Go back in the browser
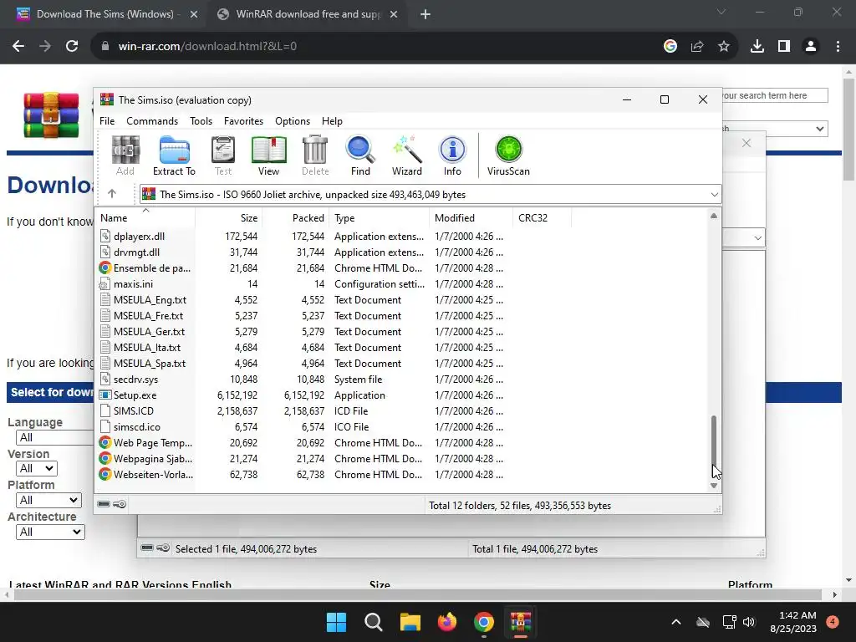 point(18,47)
